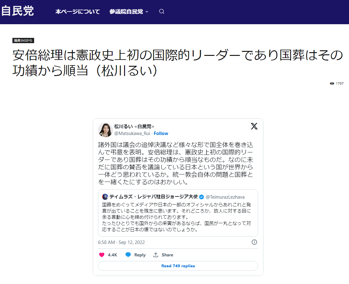Click the 4.4K likes count
The image size is (349, 284).
point(112,255)
